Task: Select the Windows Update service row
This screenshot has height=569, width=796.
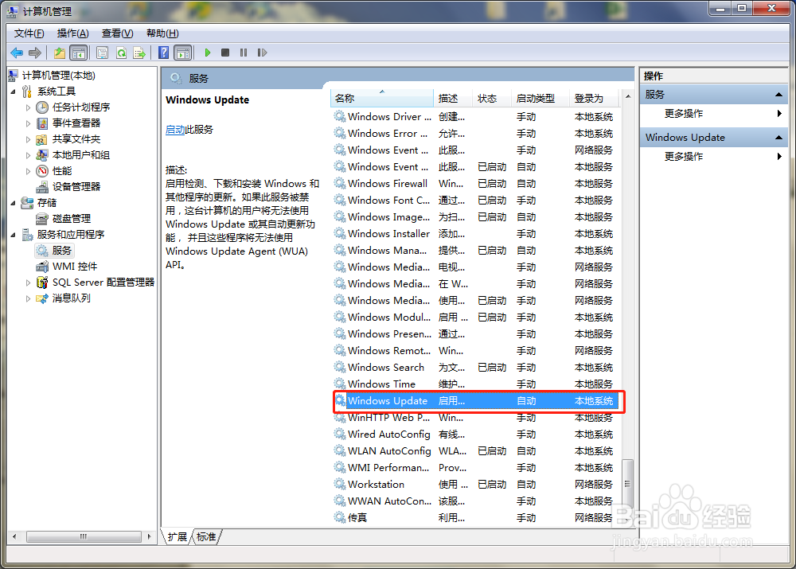Action: 474,401
